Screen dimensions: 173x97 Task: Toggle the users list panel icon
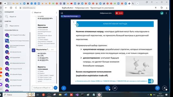click(62, 13)
